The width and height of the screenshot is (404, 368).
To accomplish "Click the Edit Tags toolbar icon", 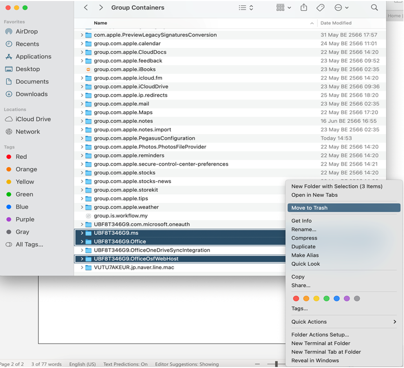I will coord(320,8).
